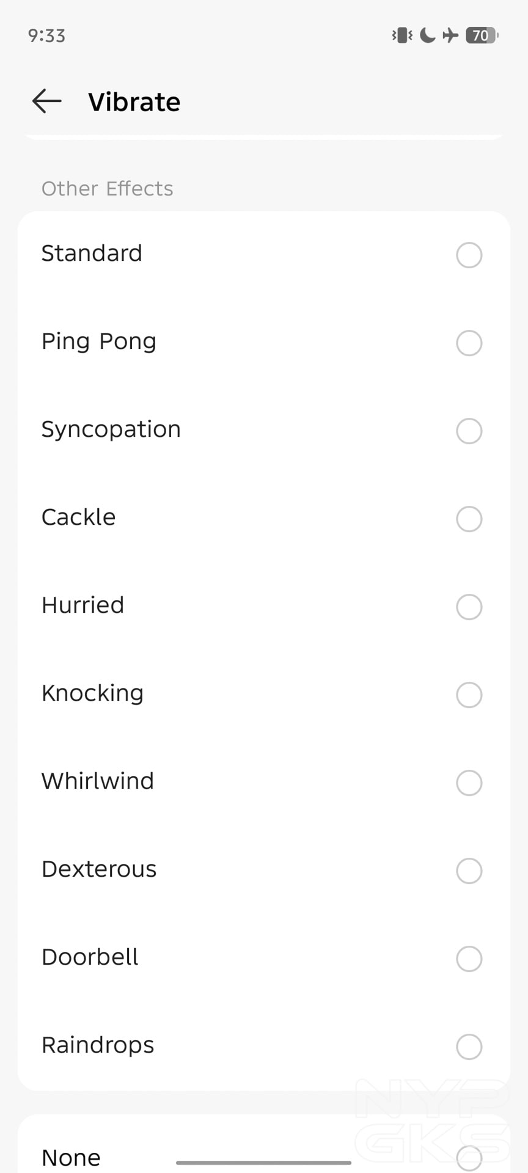Tap the airplane mode status icon
The image size is (528, 1173).
(450, 35)
